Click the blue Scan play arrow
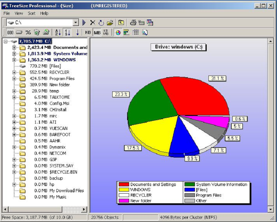The image size is (277, 222). click(x=84, y=23)
